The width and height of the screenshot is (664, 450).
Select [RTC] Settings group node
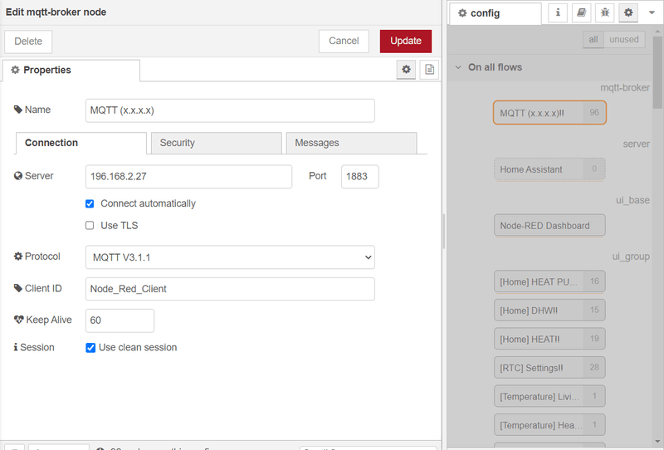click(x=549, y=367)
